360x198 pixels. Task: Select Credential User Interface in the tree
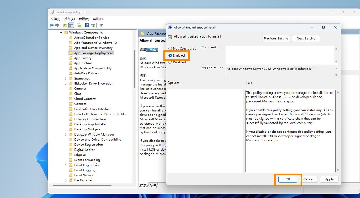tap(93, 109)
